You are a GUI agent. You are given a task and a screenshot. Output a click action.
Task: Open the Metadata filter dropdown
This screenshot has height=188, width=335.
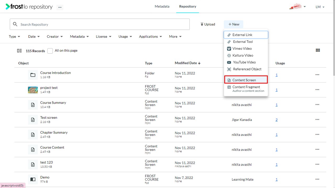(x=79, y=37)
